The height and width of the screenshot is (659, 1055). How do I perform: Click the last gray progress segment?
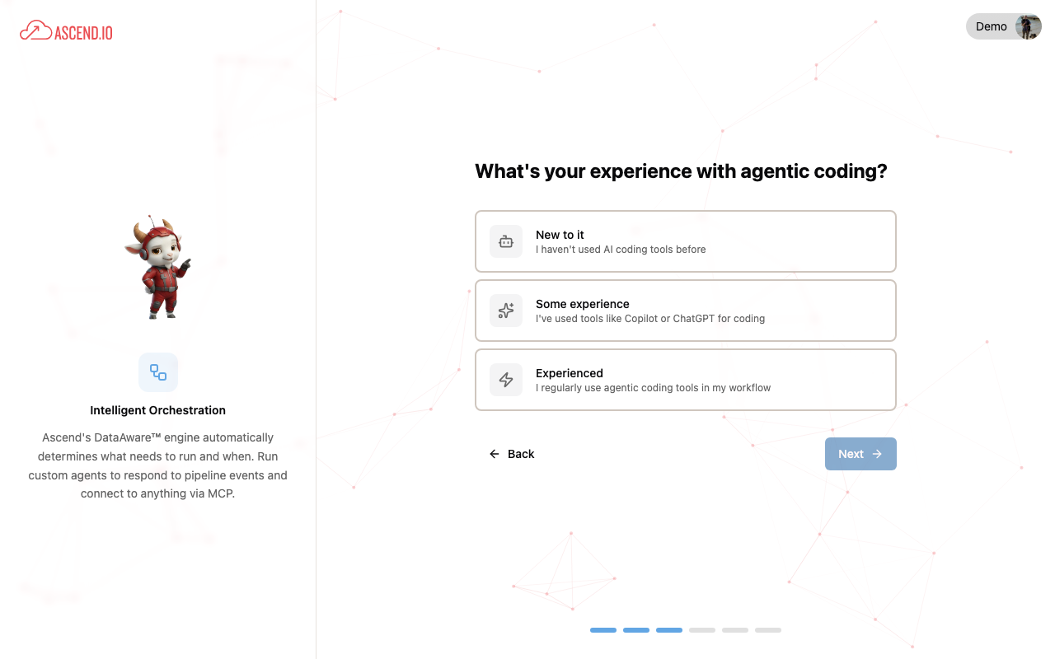pos(767,629)
